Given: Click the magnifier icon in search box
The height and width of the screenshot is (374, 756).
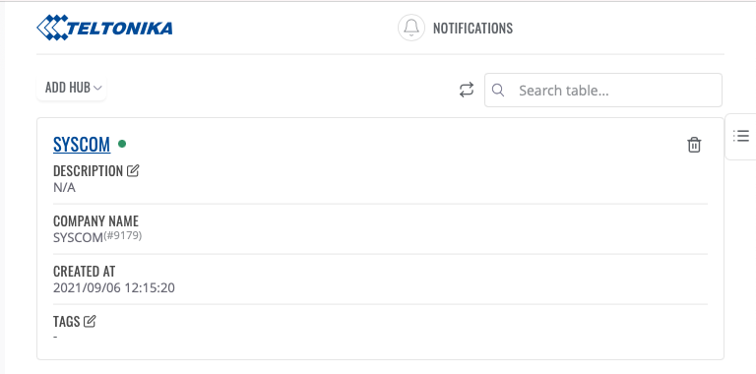Looking at the screenshot, I should point(498,91).
